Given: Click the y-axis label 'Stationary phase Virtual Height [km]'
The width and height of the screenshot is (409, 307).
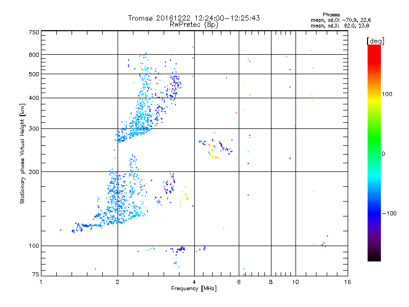Looking at the screenshot, I should [22, 153].
